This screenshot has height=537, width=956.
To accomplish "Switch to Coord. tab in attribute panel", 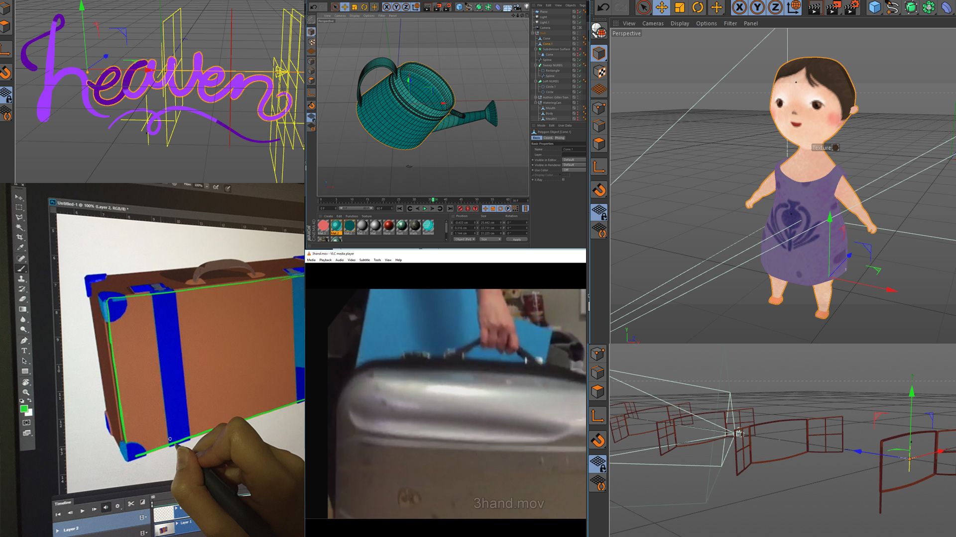I will click(548, 138).
